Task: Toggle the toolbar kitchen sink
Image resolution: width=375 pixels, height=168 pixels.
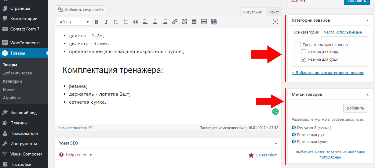Action: 204,22
